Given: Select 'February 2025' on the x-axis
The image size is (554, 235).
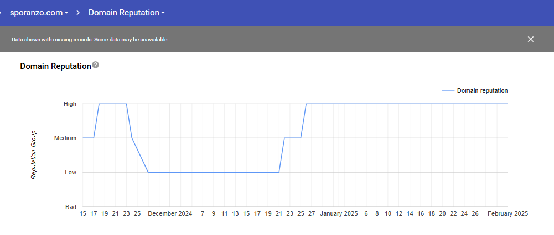Looking at the screenshot, I should tap(508, 213).
